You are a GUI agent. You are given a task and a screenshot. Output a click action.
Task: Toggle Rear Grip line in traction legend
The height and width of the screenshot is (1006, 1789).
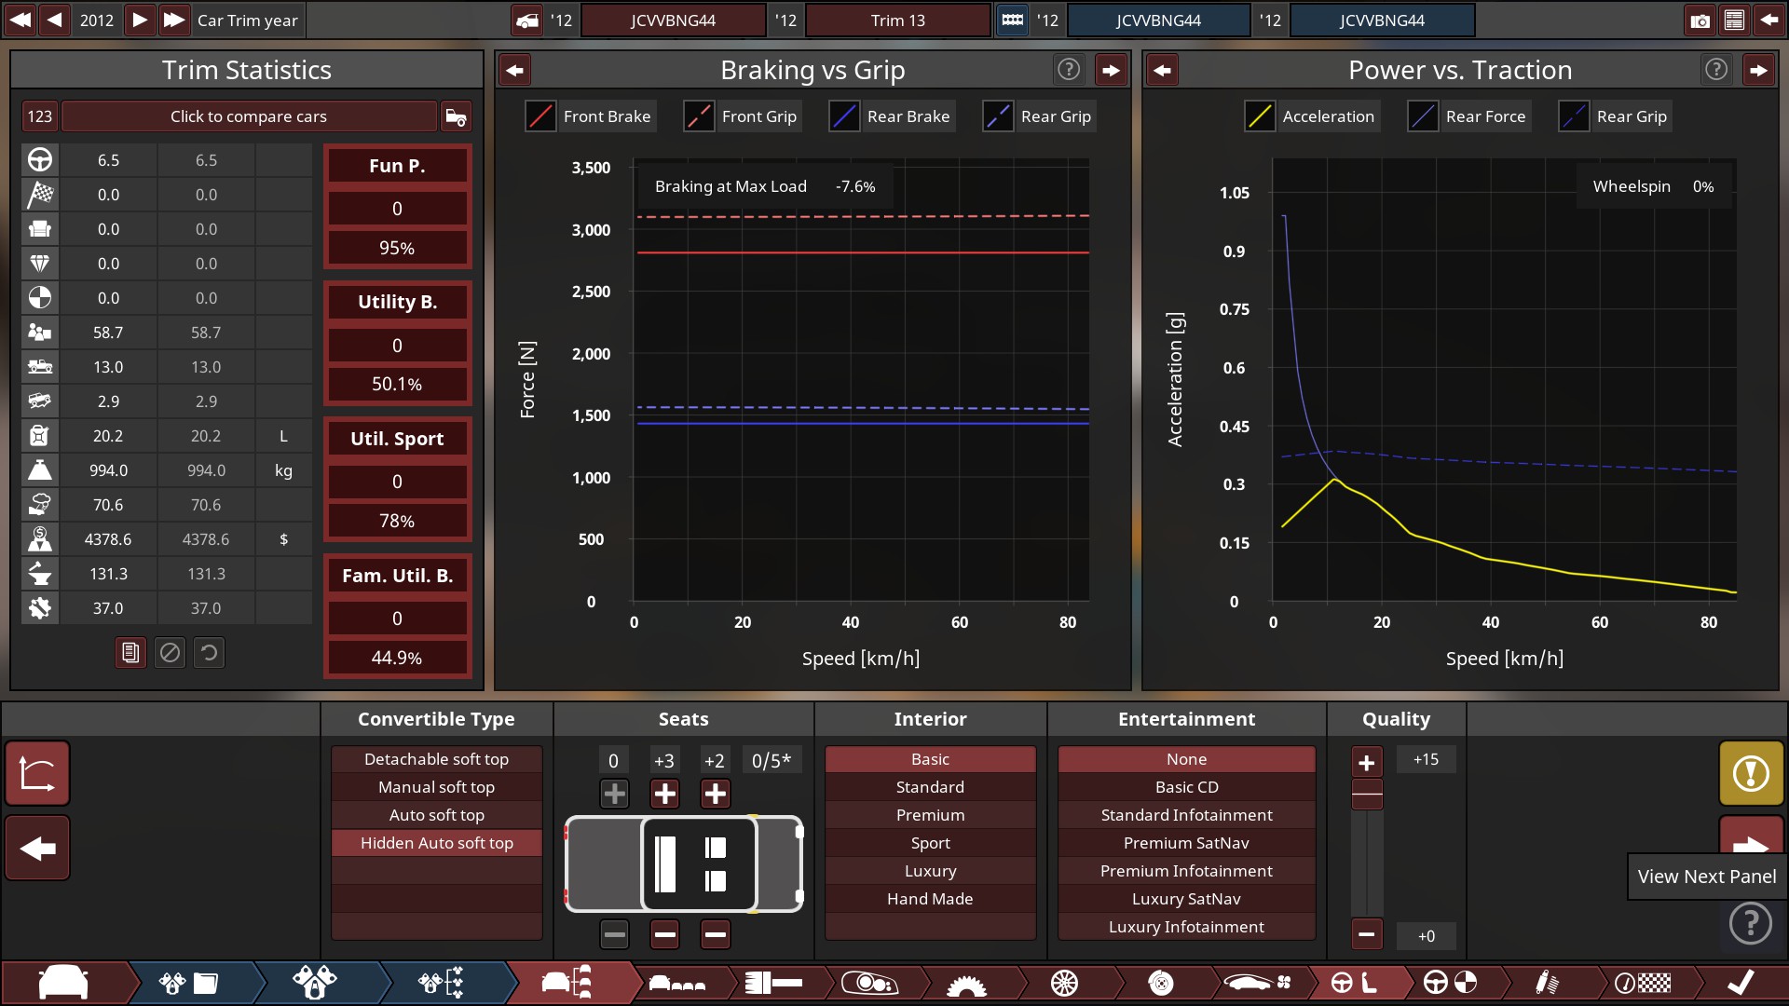pos(1615,116)
